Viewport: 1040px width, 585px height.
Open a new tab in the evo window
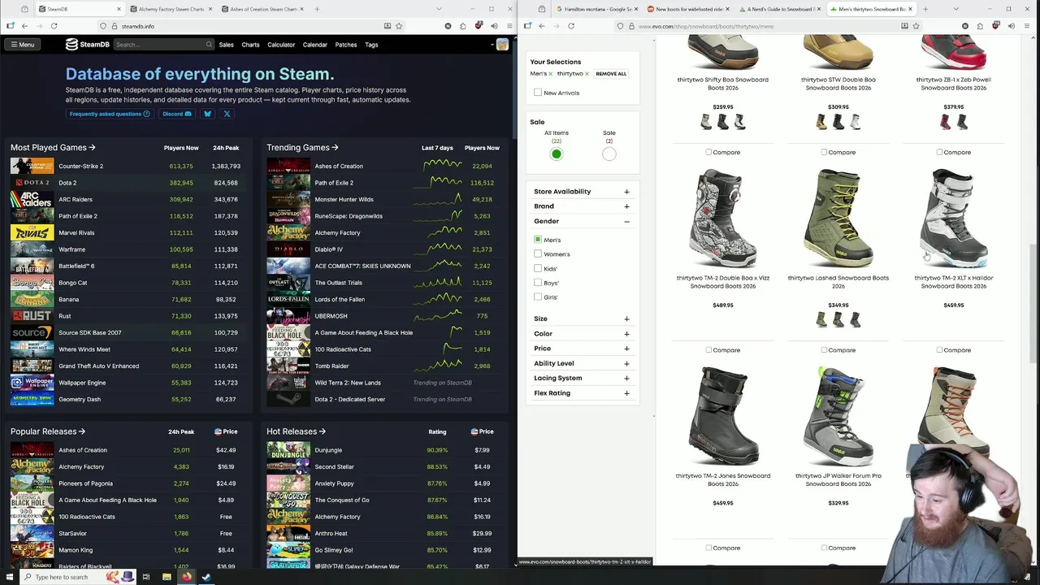click(925, 9)
